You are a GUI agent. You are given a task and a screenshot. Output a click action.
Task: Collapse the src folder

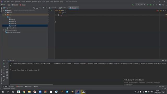point(6,17)
